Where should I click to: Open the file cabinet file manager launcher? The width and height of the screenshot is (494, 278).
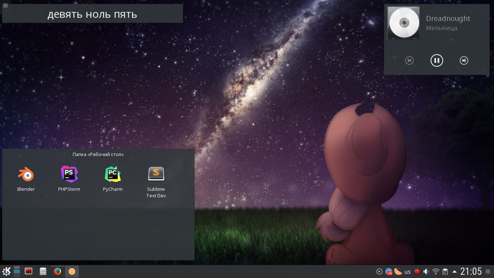pos(43,271)
